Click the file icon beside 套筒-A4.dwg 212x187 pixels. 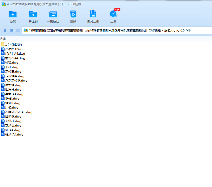pyautogui.click(x=3, y=94)
